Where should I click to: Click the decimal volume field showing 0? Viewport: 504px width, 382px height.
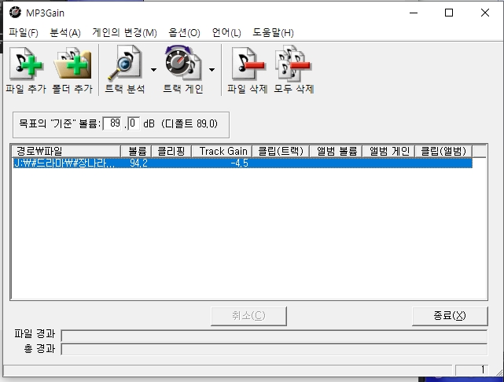134,123
